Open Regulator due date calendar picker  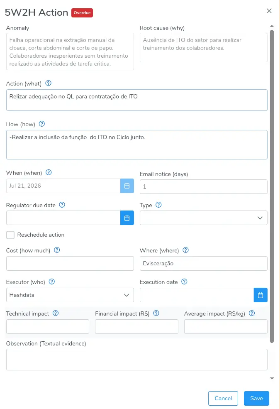point(127,218)
